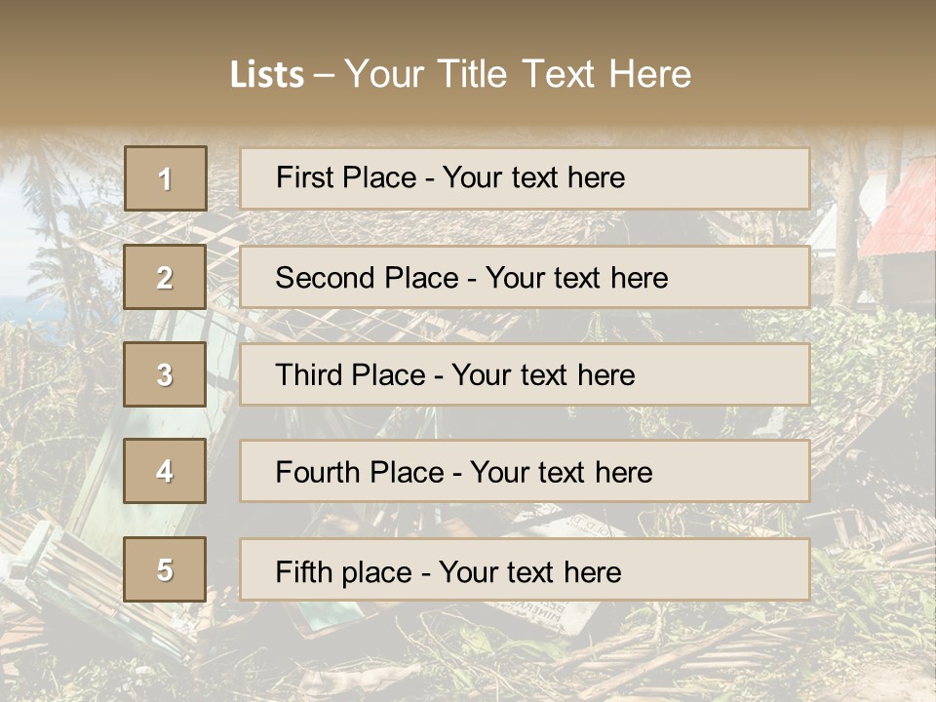Click the number 1 box
Viewport: 936px width, 702px height.
click(x=166, y=178)
